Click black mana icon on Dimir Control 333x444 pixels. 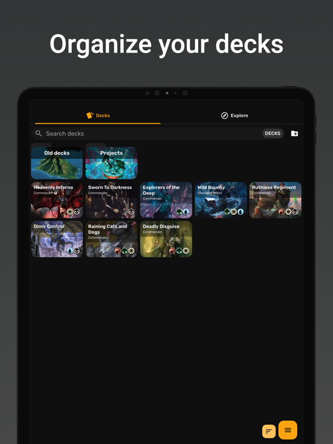pyautogui.click(x=76, y=251)
